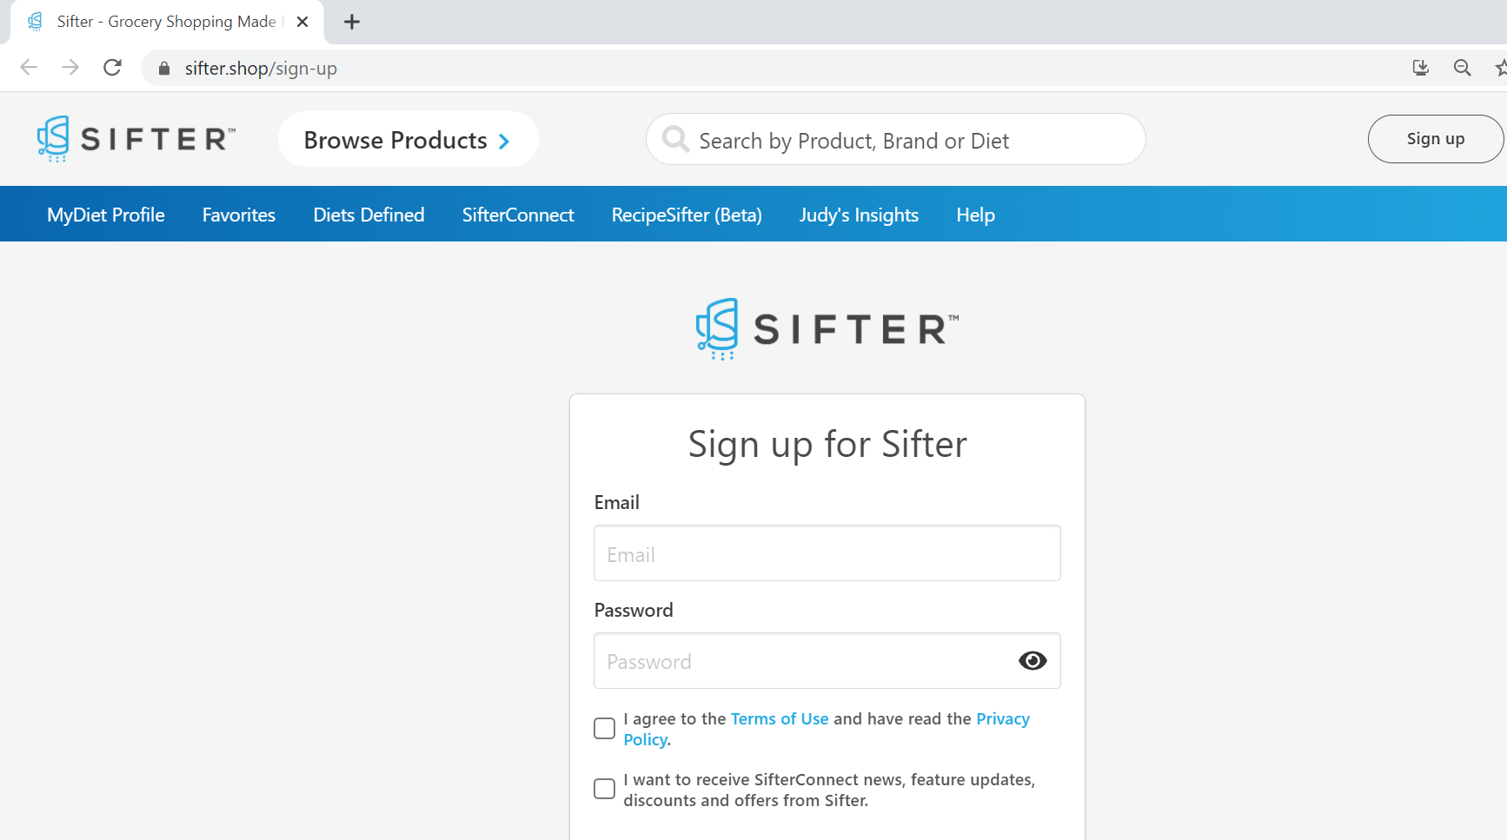Screen dimensions: 1507x840
Task: Select Judy's Insights in the navigation bar
Action: tap(859, 215)
